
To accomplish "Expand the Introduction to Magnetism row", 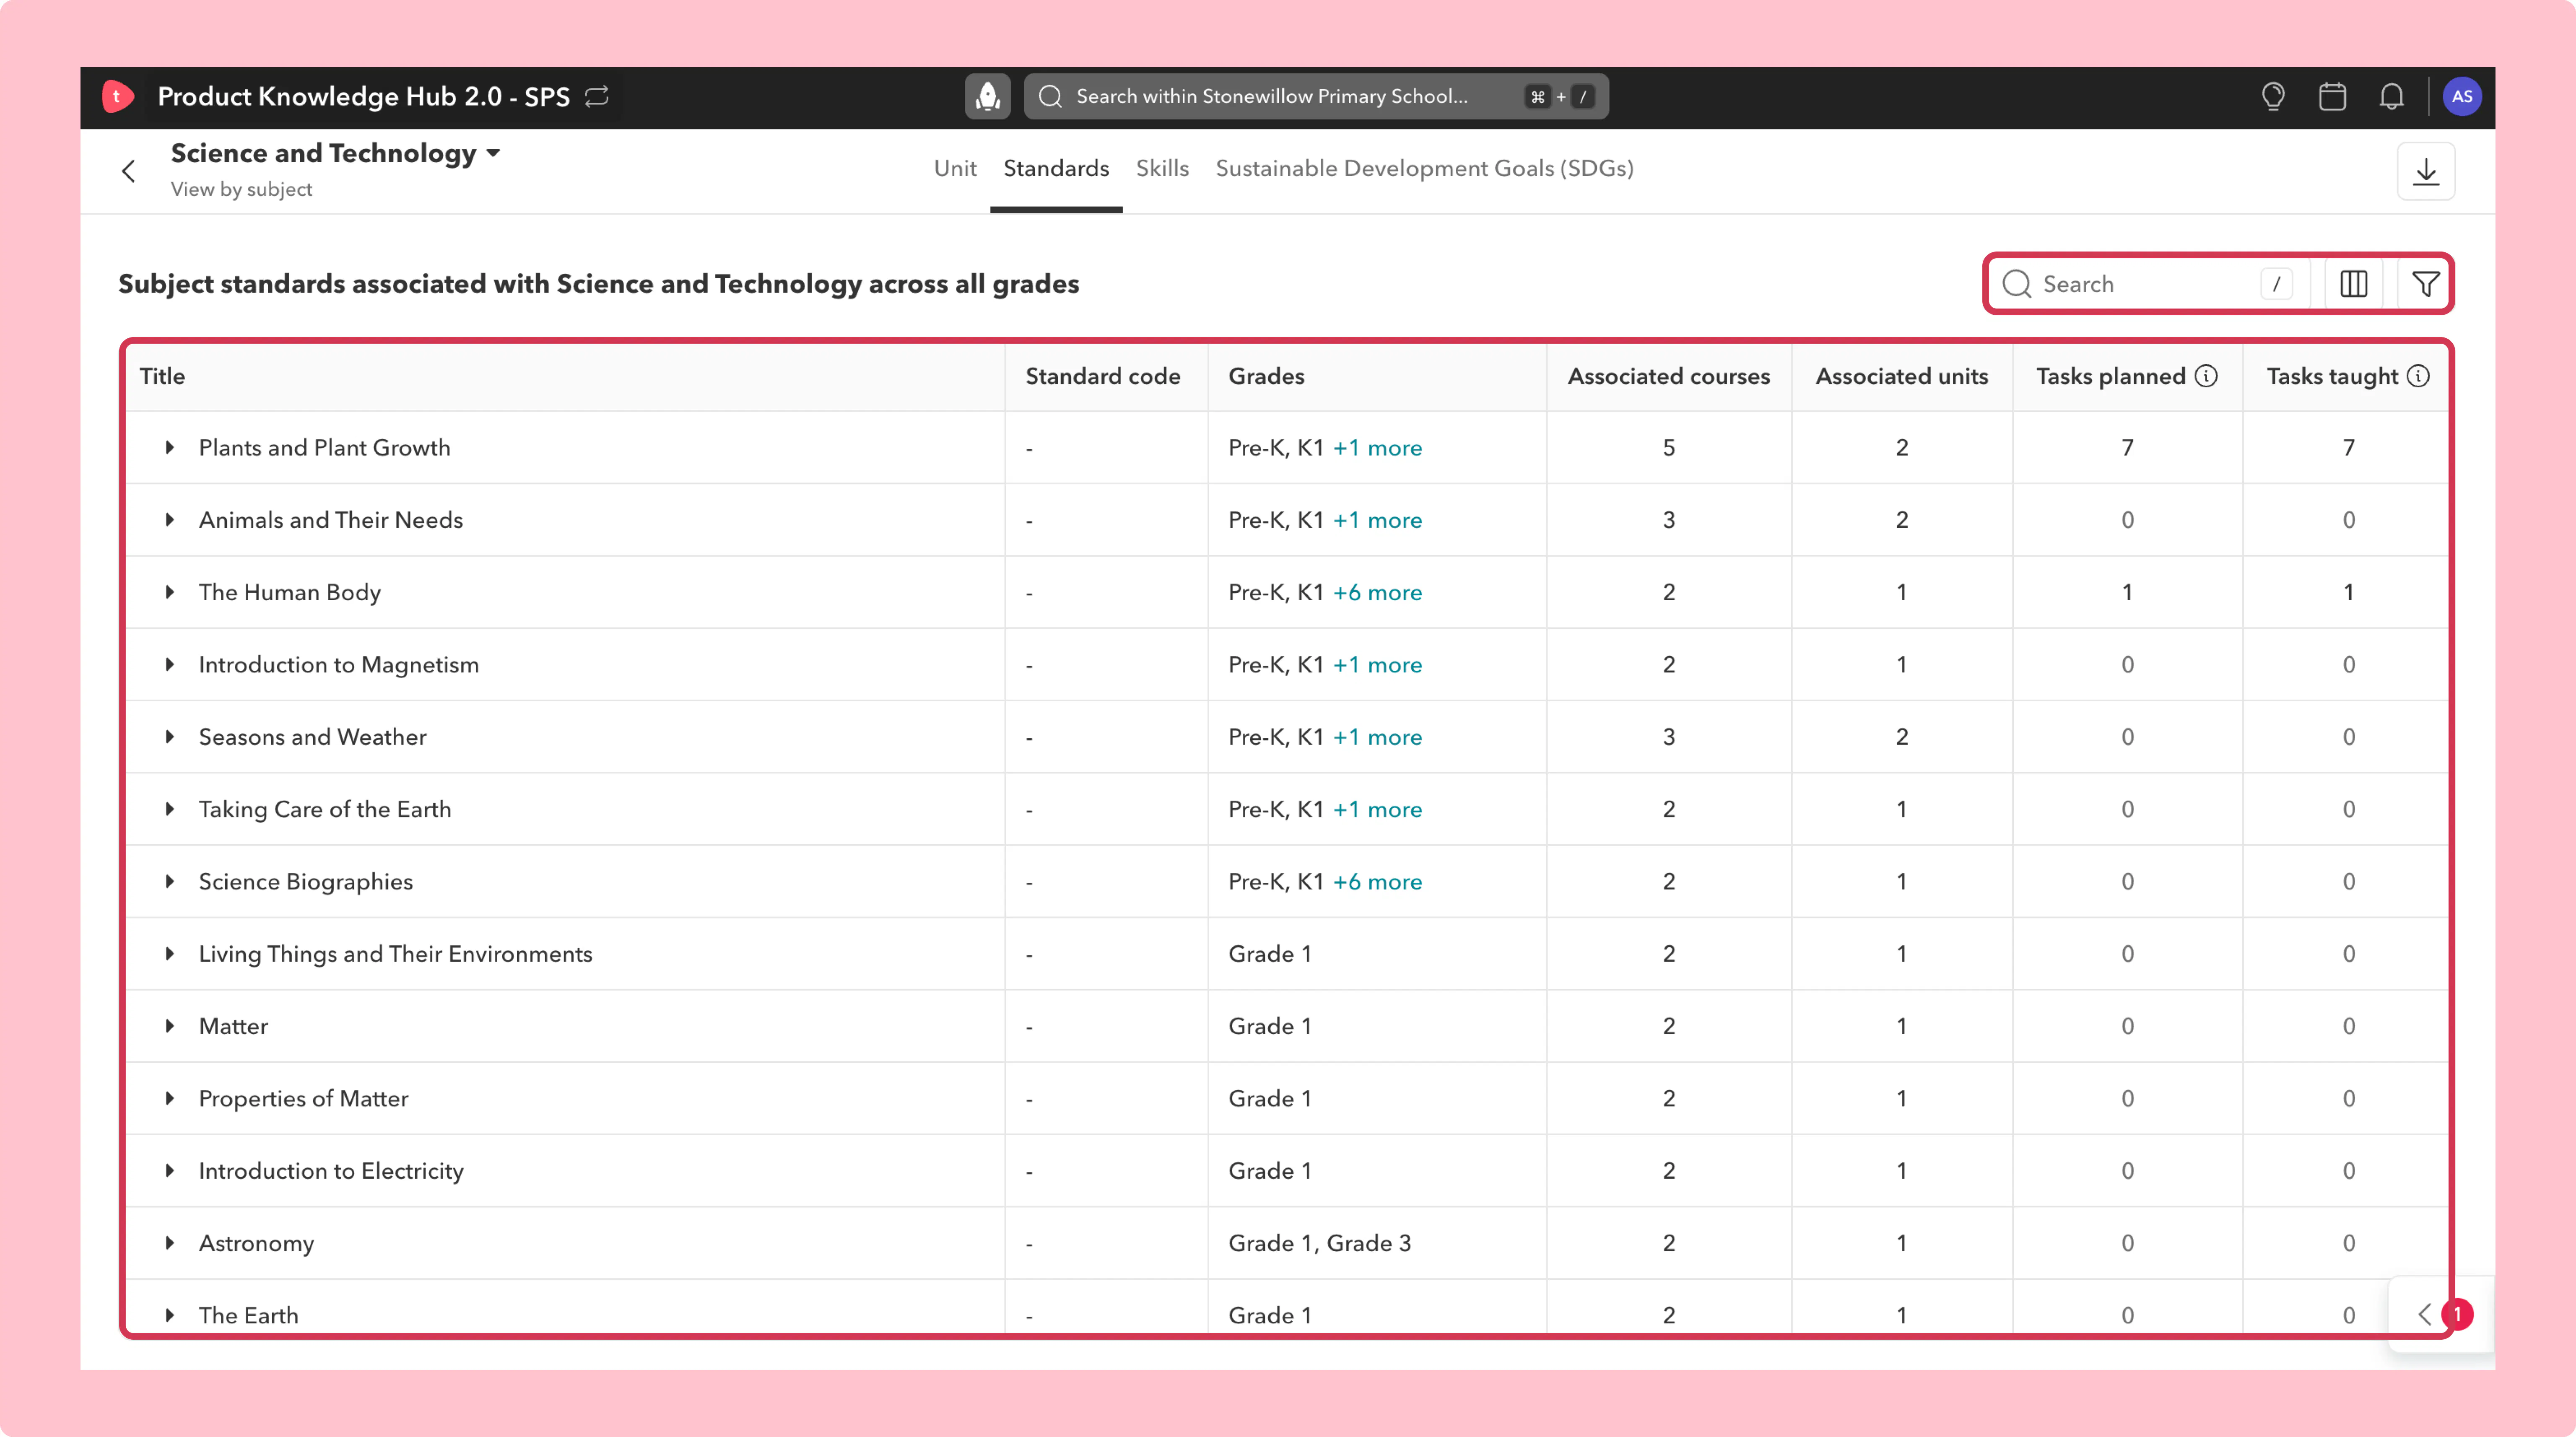I will pos(170,665).
